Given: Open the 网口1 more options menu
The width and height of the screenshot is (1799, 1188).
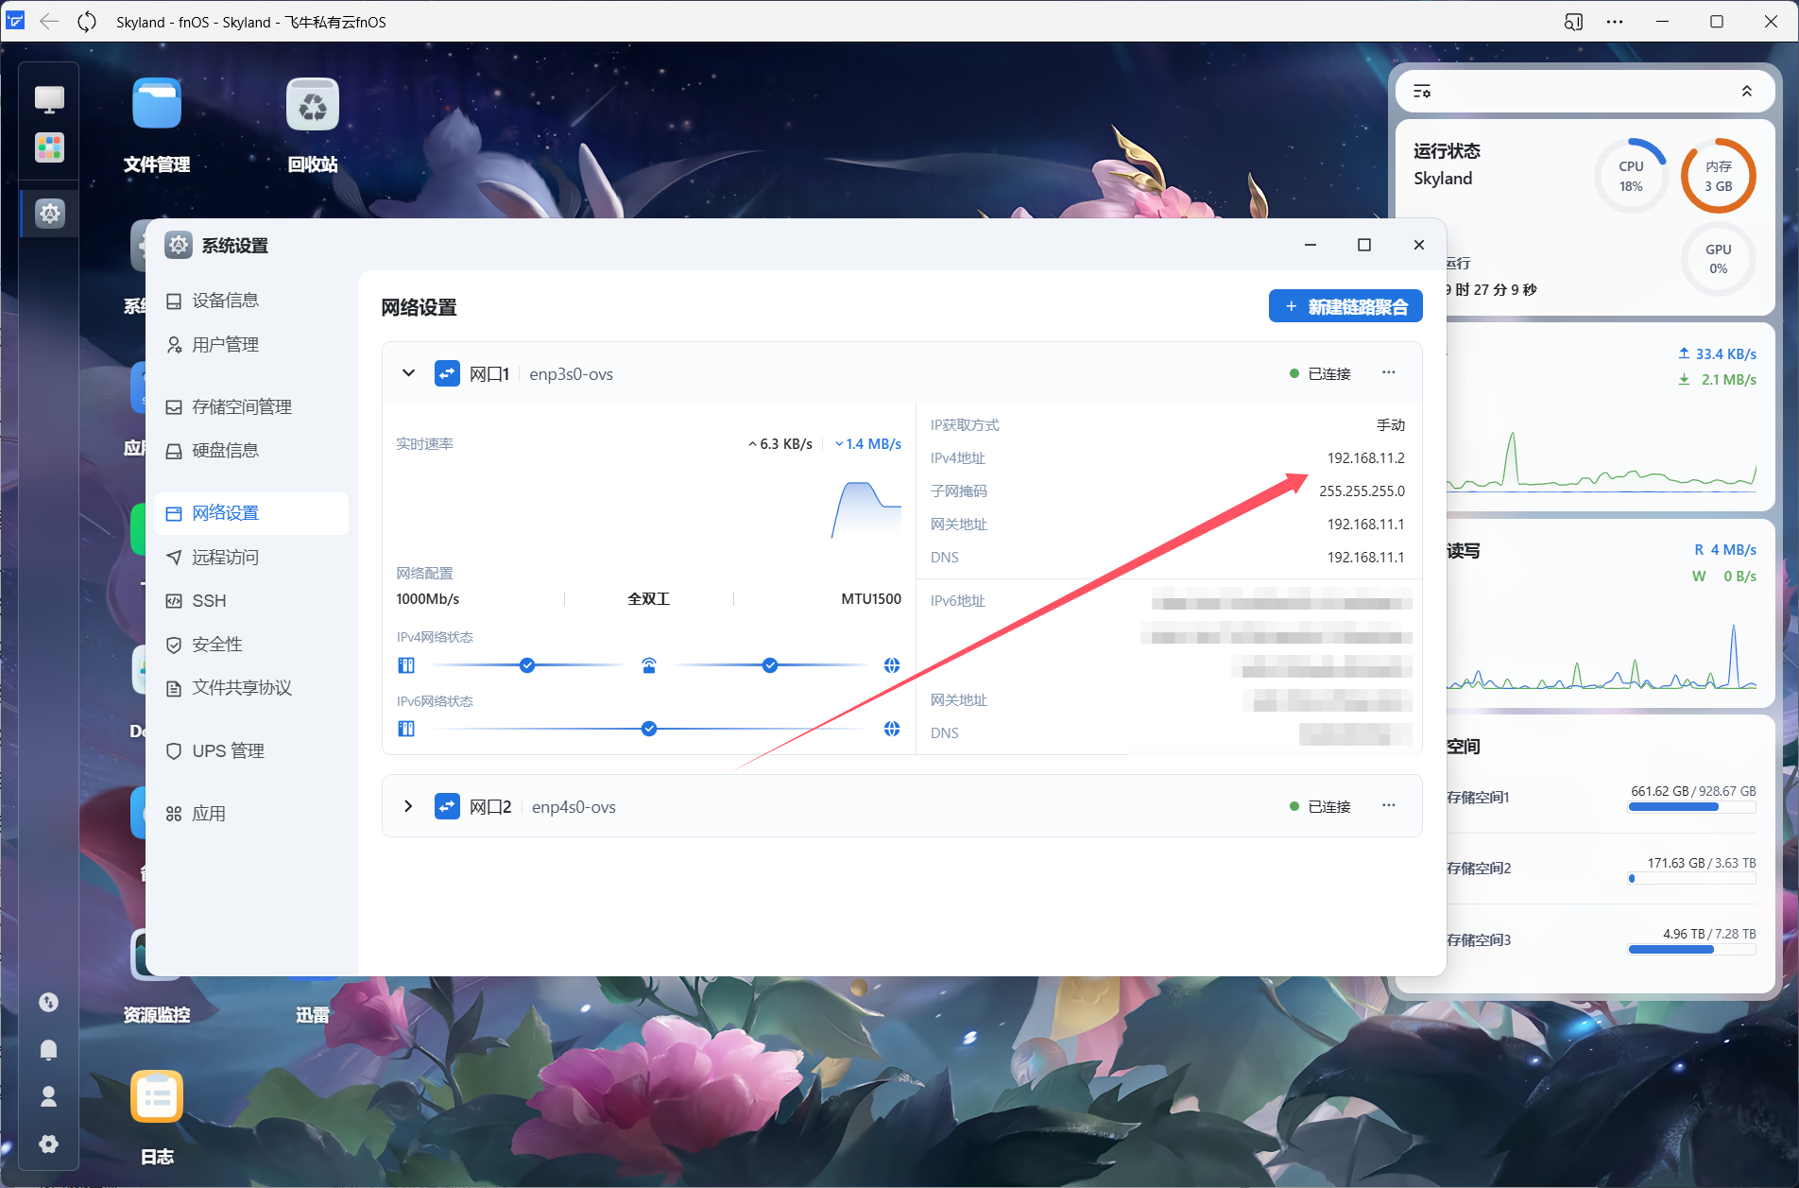Looking at the screenshot, I should [1388, 373].
